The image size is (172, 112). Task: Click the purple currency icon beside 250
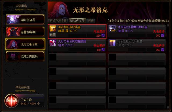[103, 35]
